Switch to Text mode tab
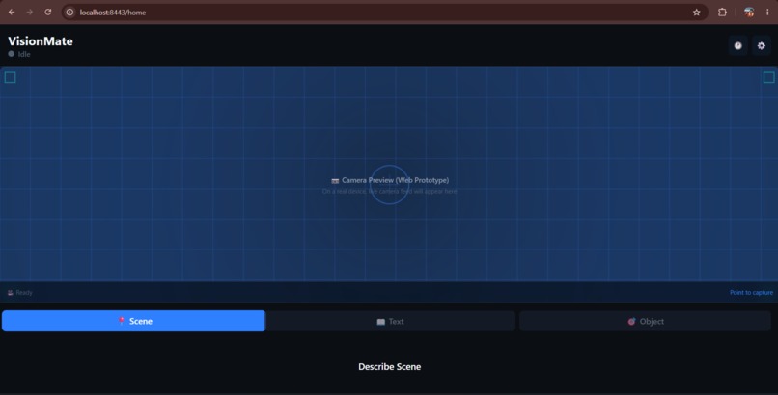The height and width of the screenshot is (395, 778). coord(391,321)
